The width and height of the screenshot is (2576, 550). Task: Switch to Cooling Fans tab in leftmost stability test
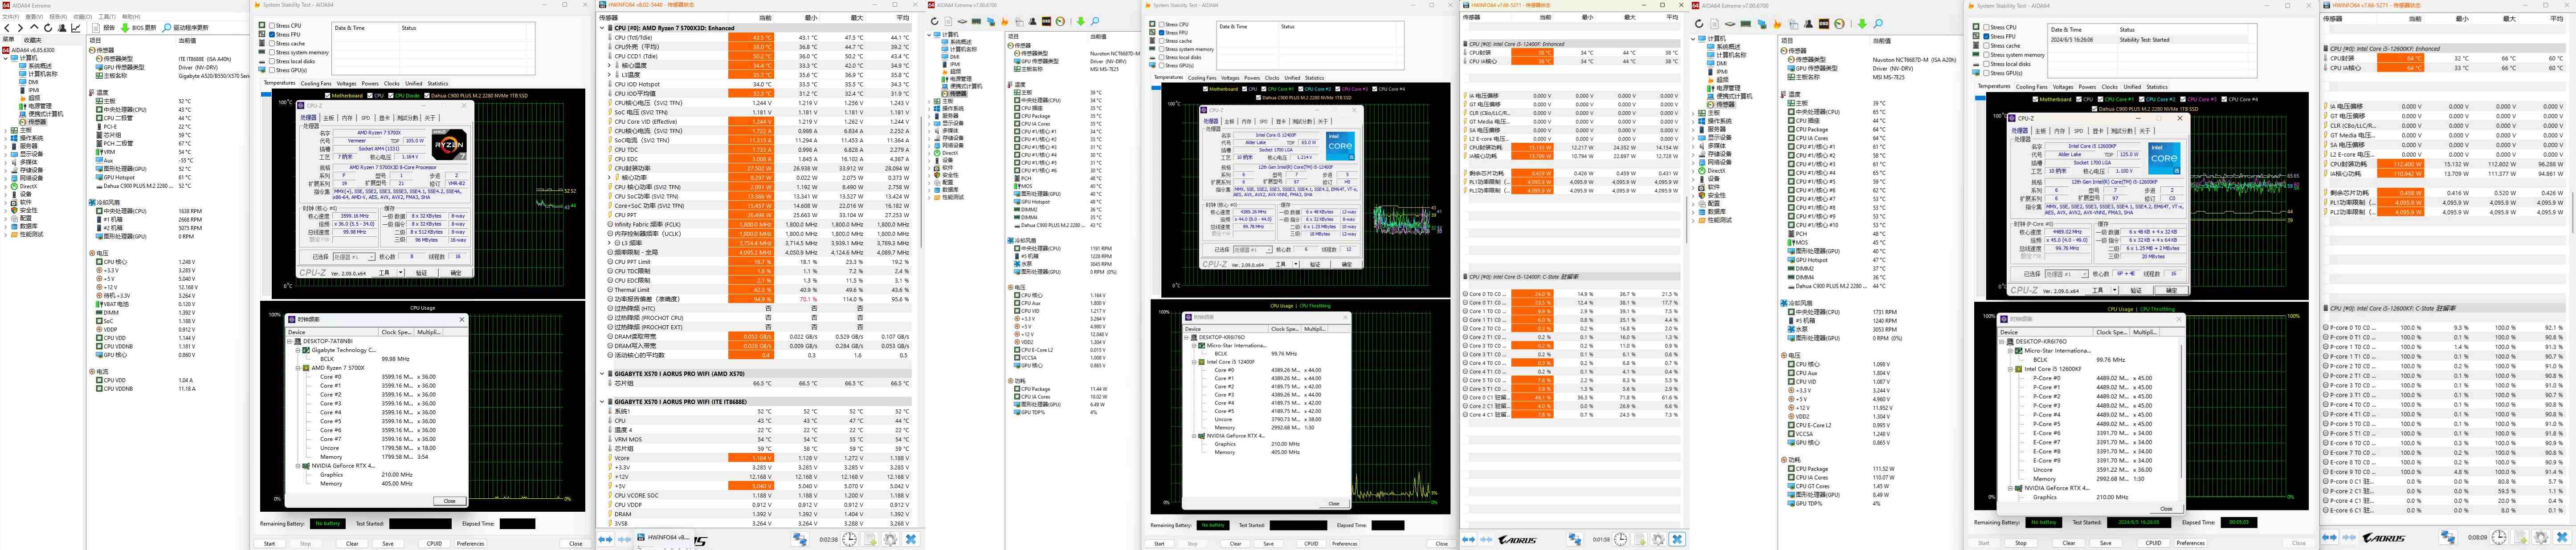point(315,84)
